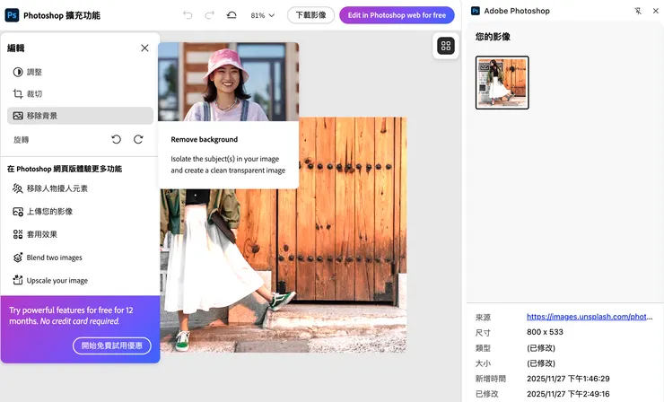Viewport: 664px width, 402px height.
Task: Click the Photoshop Ps logo in header
Action: 12,15
